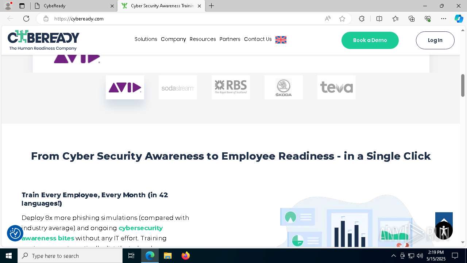Open the Company menu

(173, 39)
